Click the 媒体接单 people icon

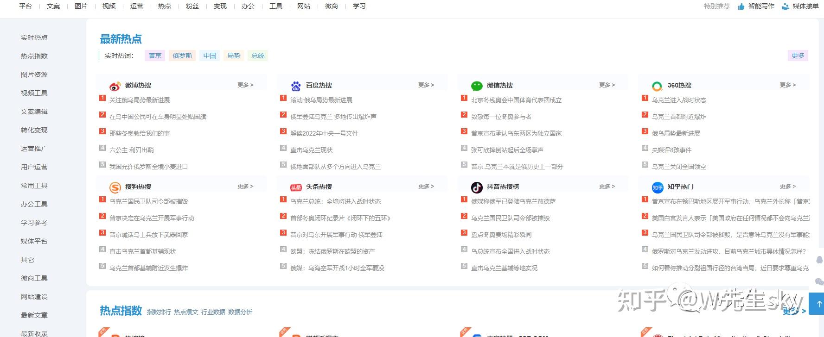pos(785,6)
